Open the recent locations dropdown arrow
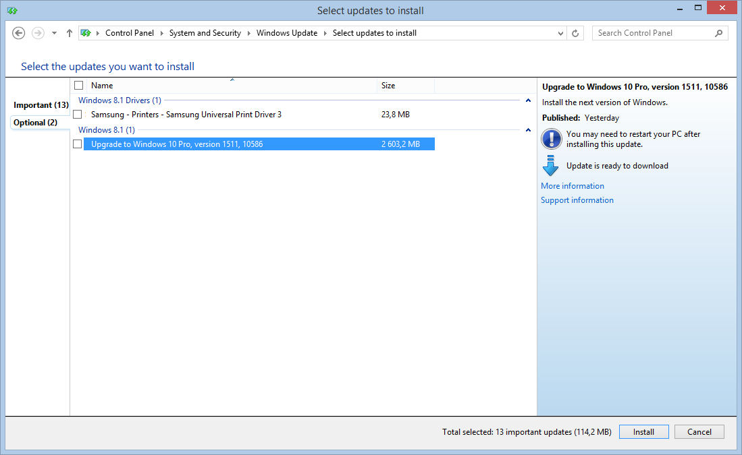The height and width of the screenshot is (455, 742). [55, 33]
